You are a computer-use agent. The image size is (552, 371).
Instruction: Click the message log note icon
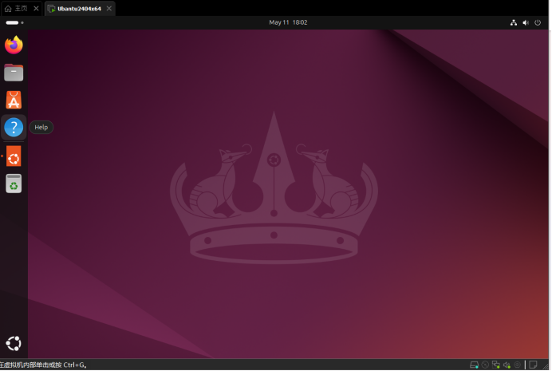(x=534, y=365)
